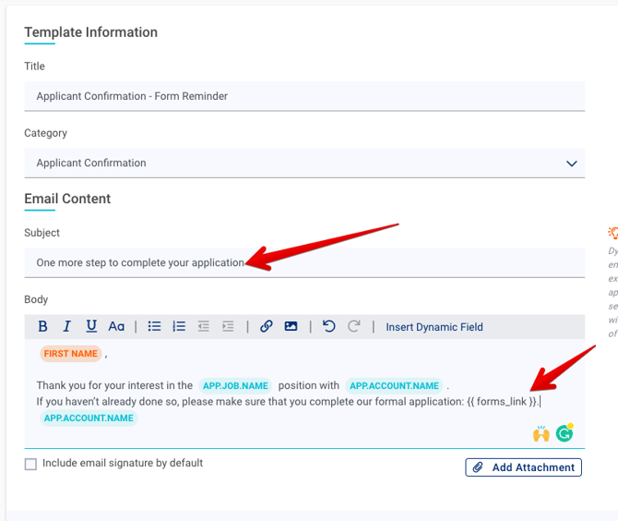Insert a bulleted list
This screenshot has width=618, height=521.
click(155, 326)
